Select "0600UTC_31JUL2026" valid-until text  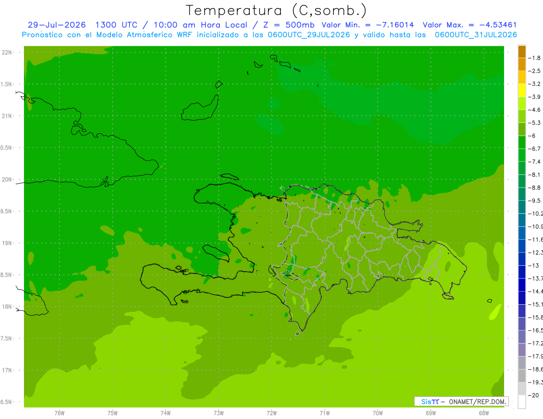click(476, 35)
